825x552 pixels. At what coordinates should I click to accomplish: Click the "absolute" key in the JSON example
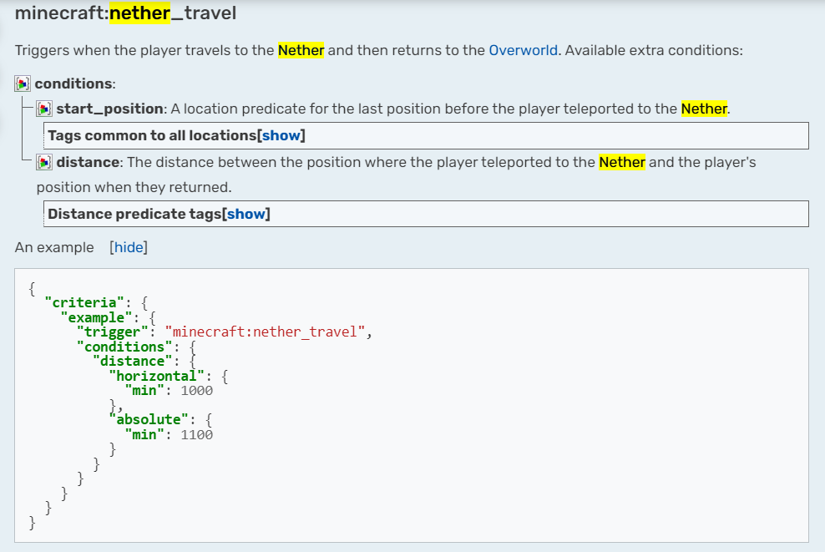coord(148,419)
